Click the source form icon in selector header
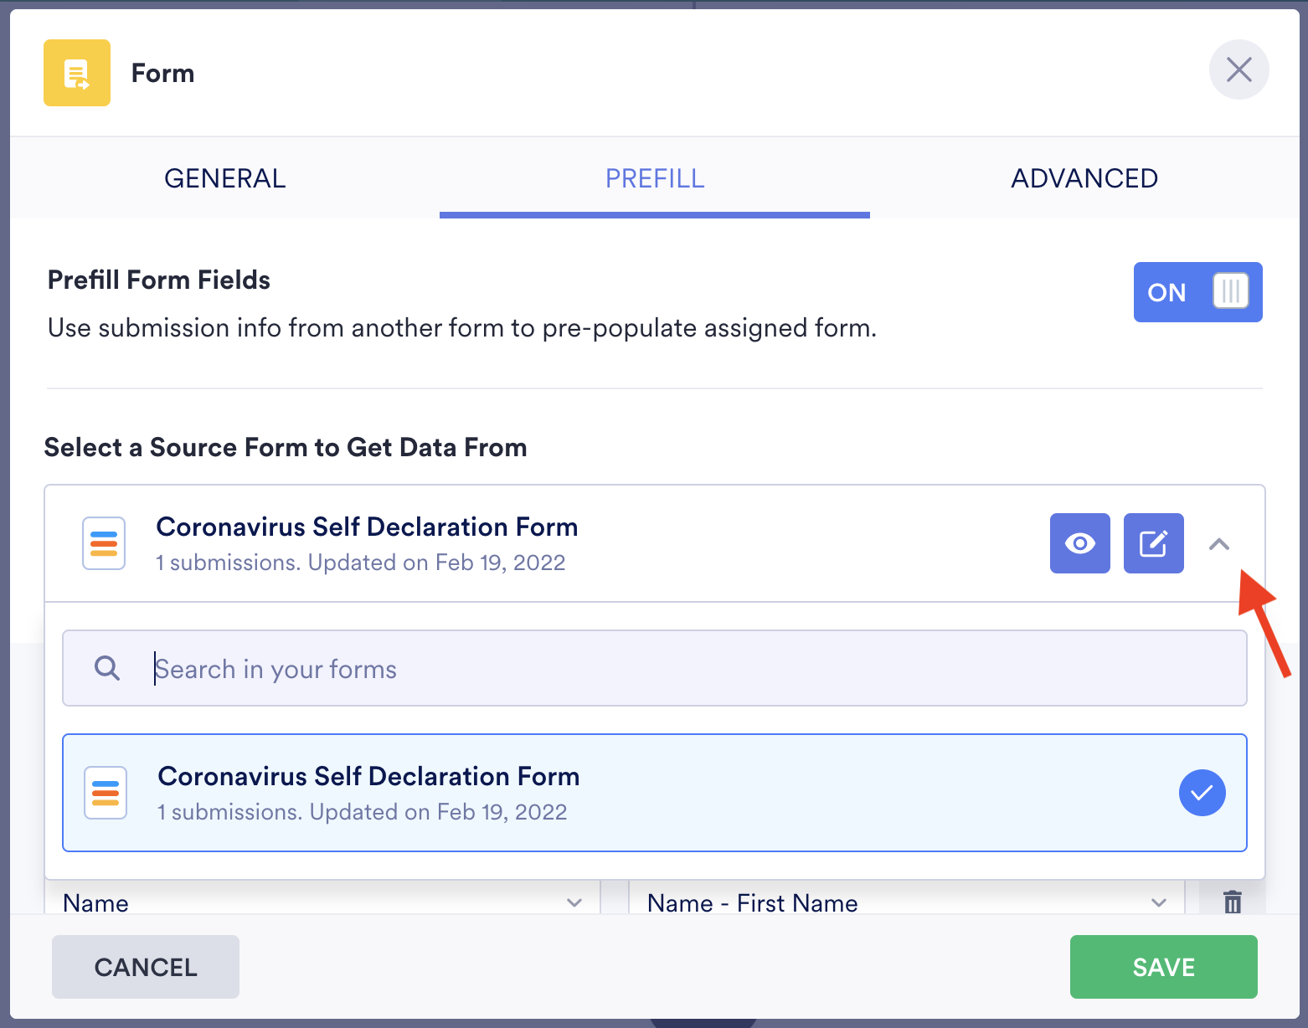This screenshot has width=1308, height=1028. [x=104, y=543]
